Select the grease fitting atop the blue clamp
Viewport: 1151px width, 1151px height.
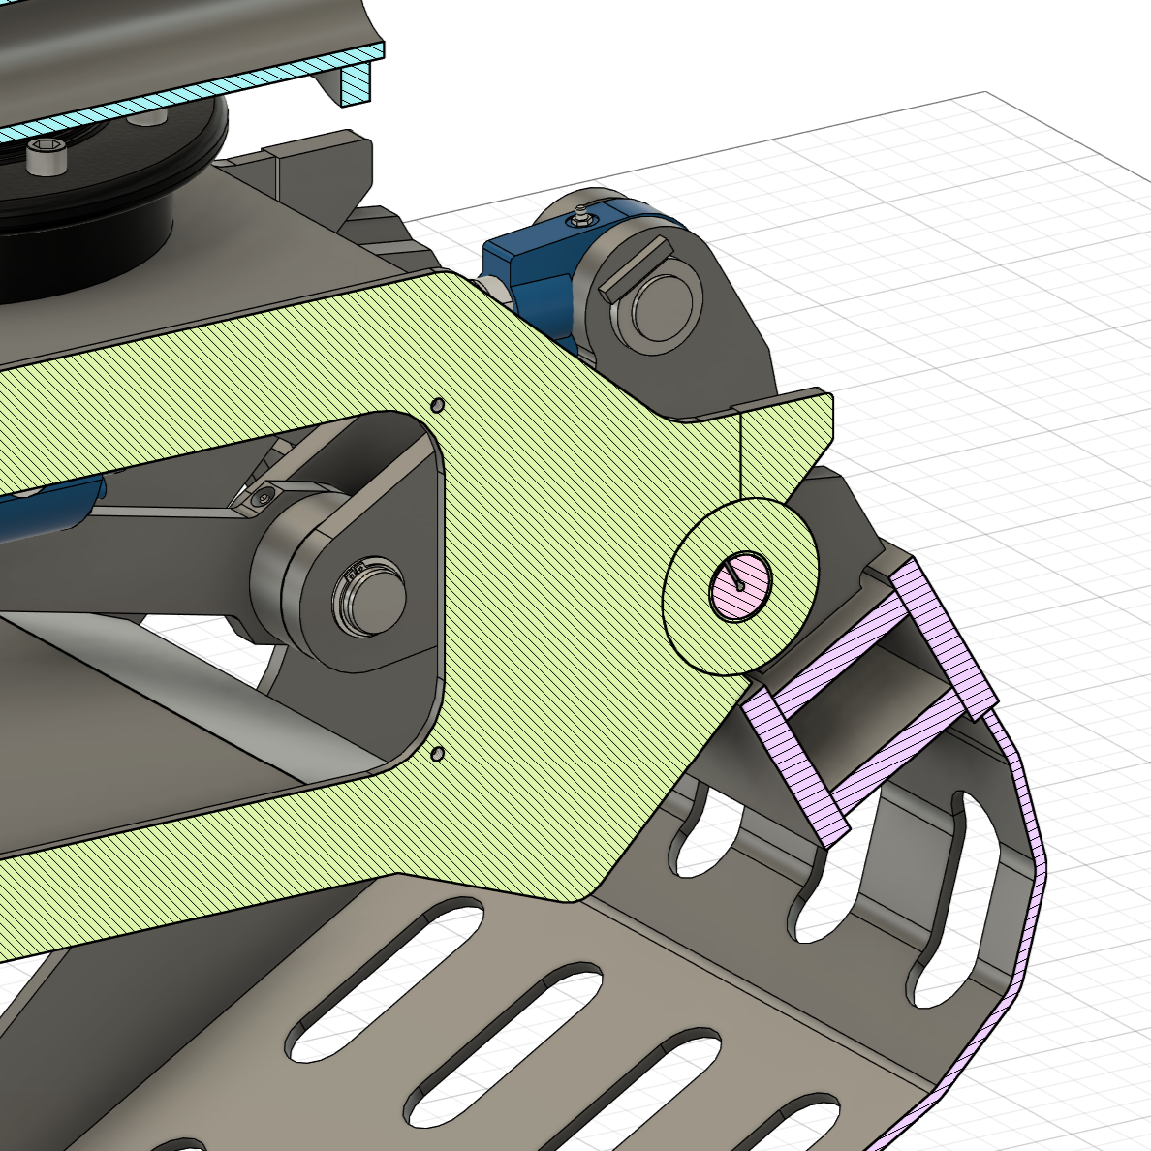[580, 217]
